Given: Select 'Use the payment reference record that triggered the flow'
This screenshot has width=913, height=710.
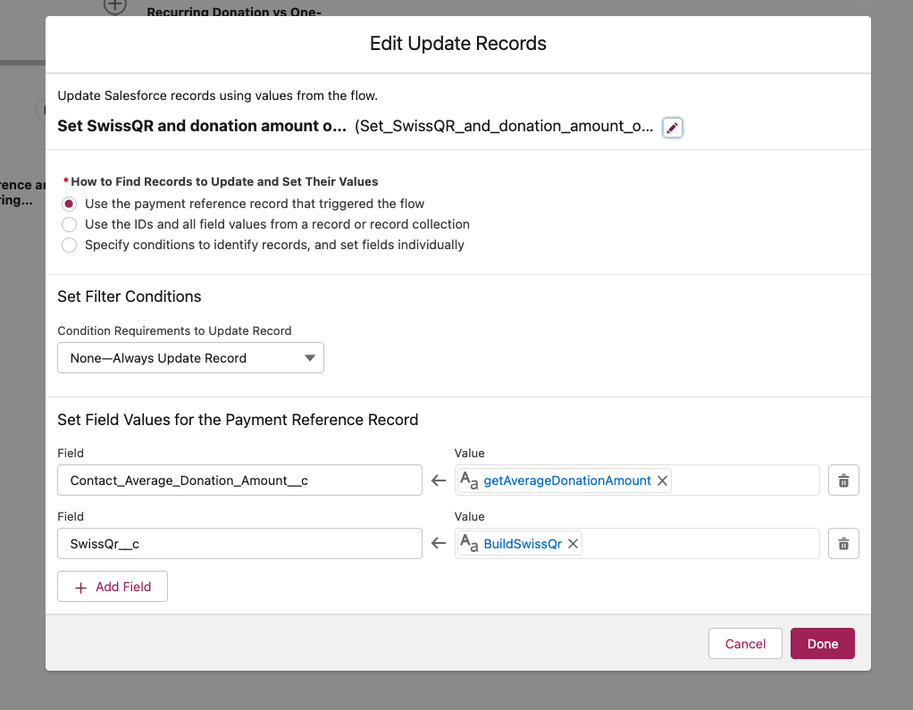Looking at the screenshot, I should 70,204.
